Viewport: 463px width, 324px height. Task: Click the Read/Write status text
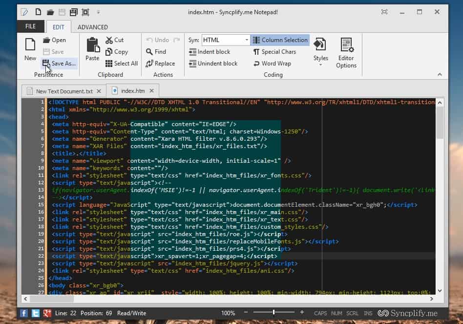[x=132, y=313]
